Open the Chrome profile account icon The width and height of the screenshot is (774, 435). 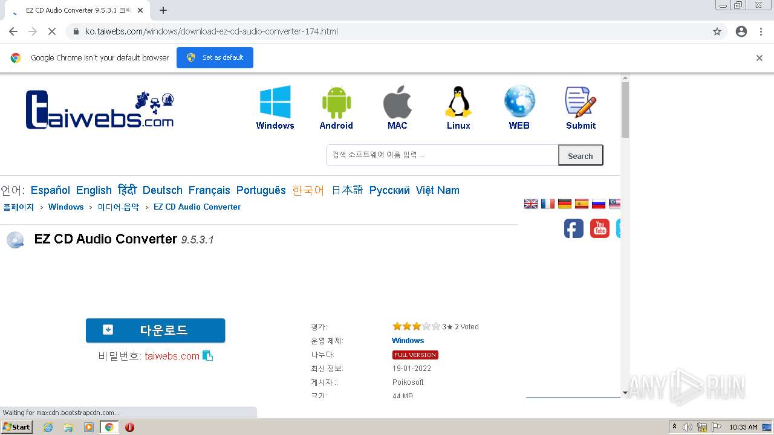(741, 31)
